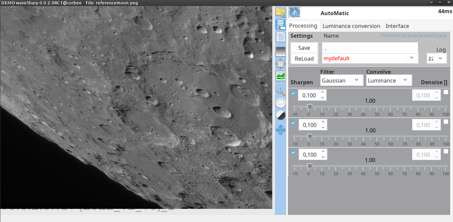Select the crop region selection icon
453x222 pixels.
(281, 64)
